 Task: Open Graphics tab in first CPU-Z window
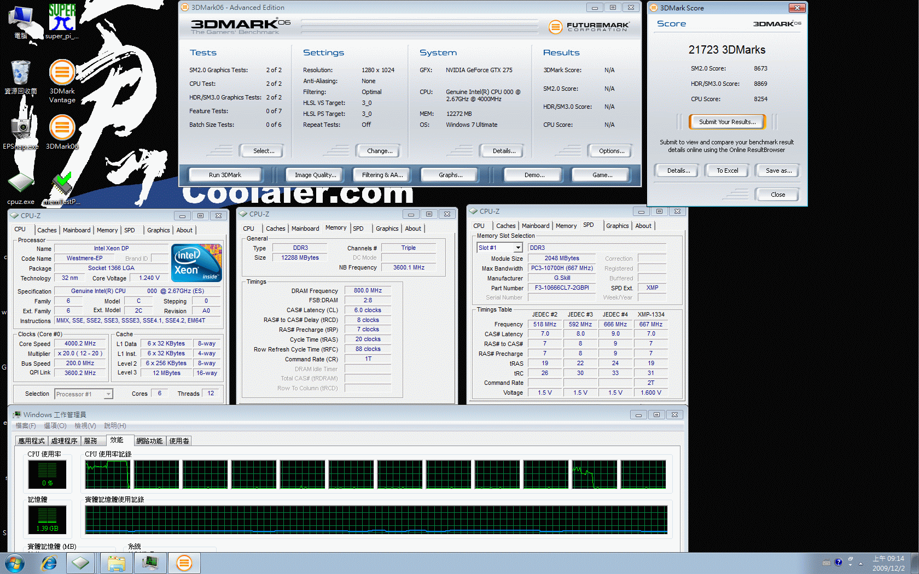point(159,230)
